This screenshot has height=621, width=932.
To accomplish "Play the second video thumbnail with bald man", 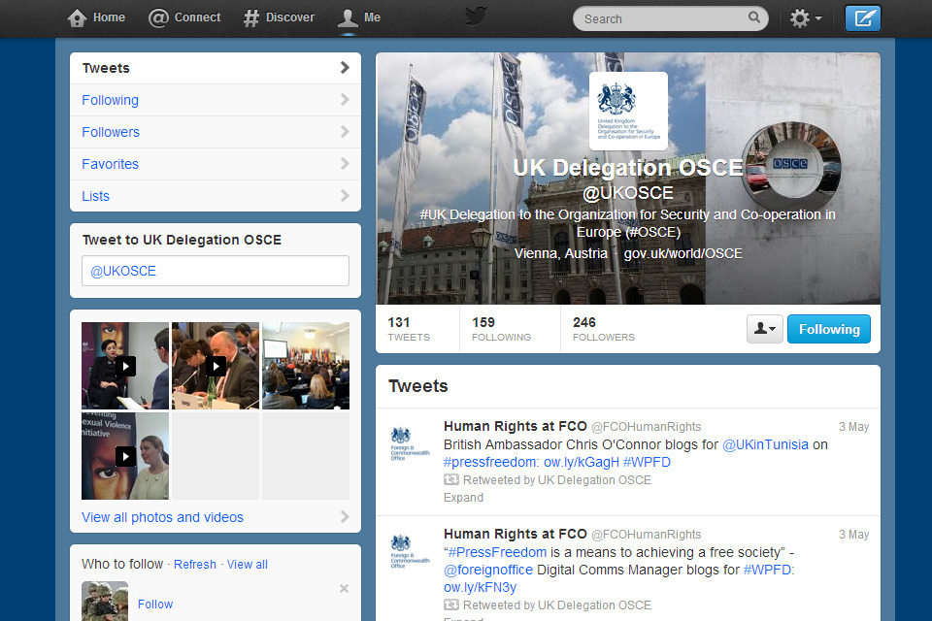I will click(216, 366).
